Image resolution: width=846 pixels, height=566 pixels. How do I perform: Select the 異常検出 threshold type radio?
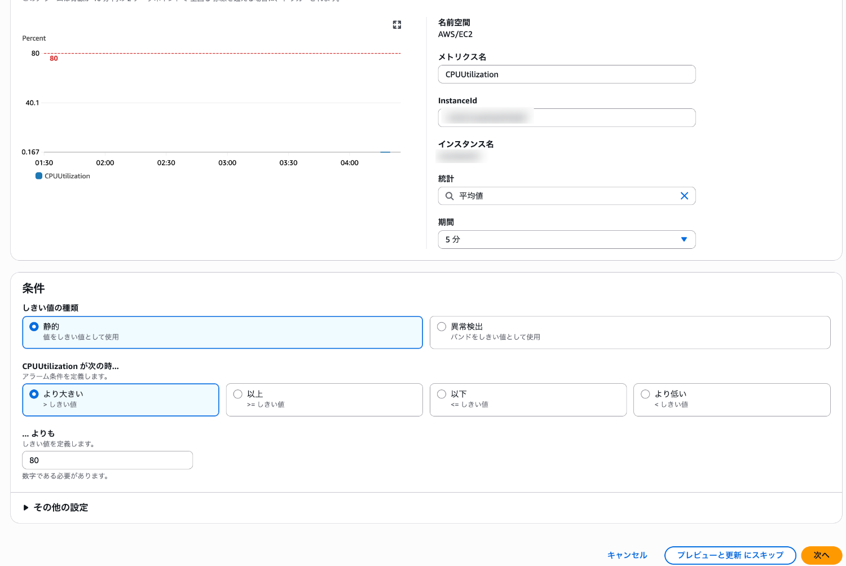tap(442, 327)
